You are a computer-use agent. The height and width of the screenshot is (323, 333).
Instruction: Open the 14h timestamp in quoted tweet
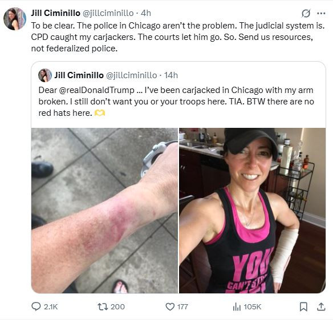click(171, 75)
